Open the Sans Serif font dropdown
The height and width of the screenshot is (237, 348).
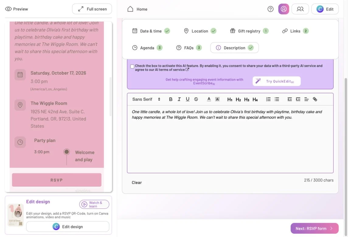[146, 99]
